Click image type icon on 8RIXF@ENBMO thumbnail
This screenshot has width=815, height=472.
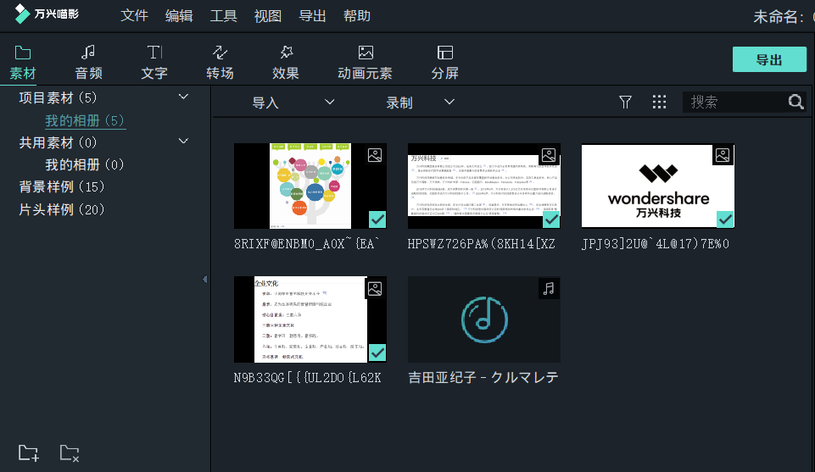375,155
